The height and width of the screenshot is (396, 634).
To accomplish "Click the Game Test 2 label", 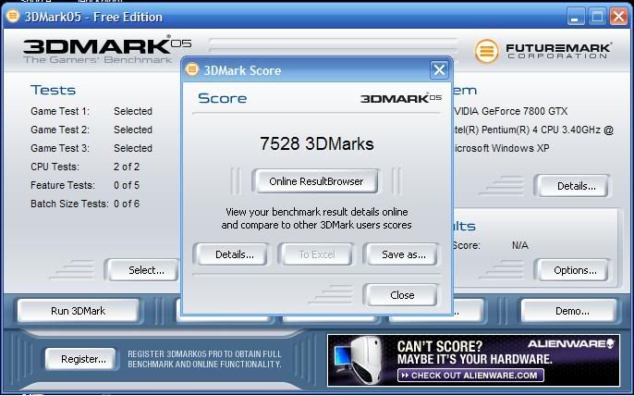I will point(60,130).
